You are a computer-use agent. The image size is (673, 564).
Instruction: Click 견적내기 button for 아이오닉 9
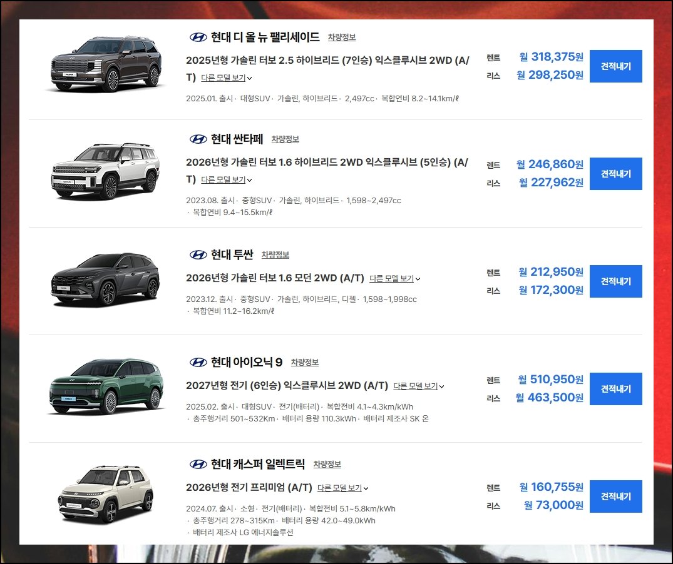(x=616, y=389)
